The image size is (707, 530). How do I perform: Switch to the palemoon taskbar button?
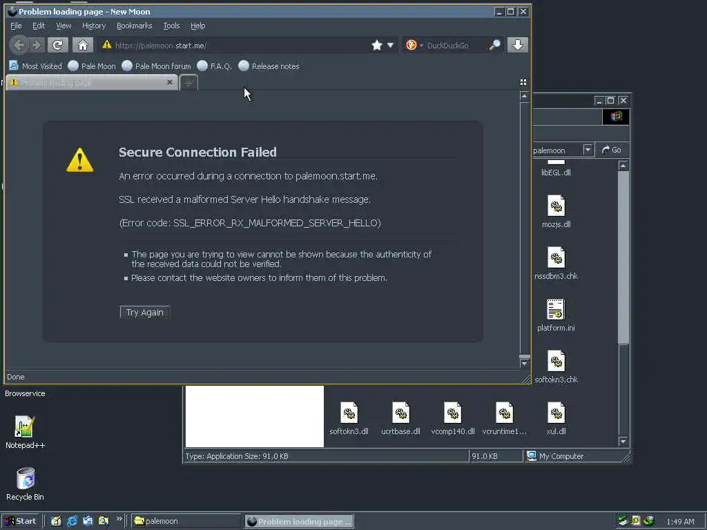click(186, 521)
